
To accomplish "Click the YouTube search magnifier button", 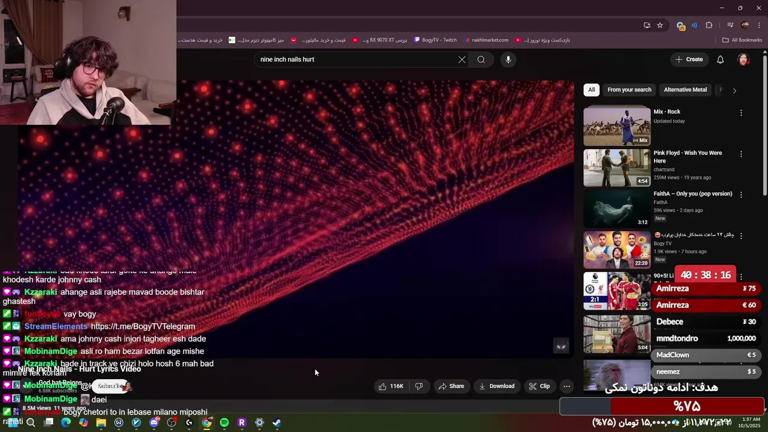I will coord(481,59).
